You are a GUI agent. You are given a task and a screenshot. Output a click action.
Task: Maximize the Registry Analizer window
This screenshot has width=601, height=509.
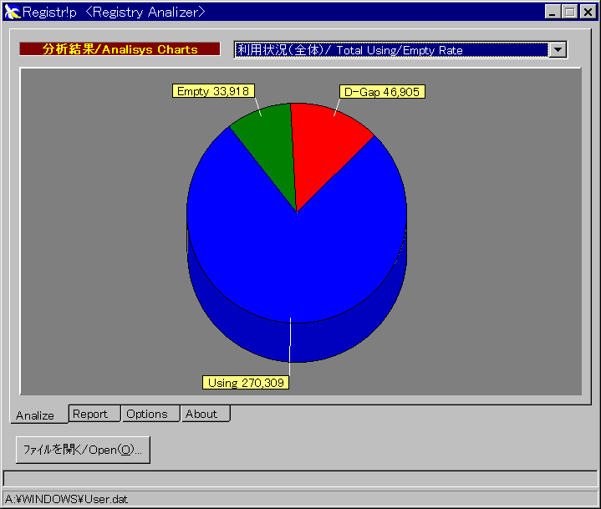point(569,12)
